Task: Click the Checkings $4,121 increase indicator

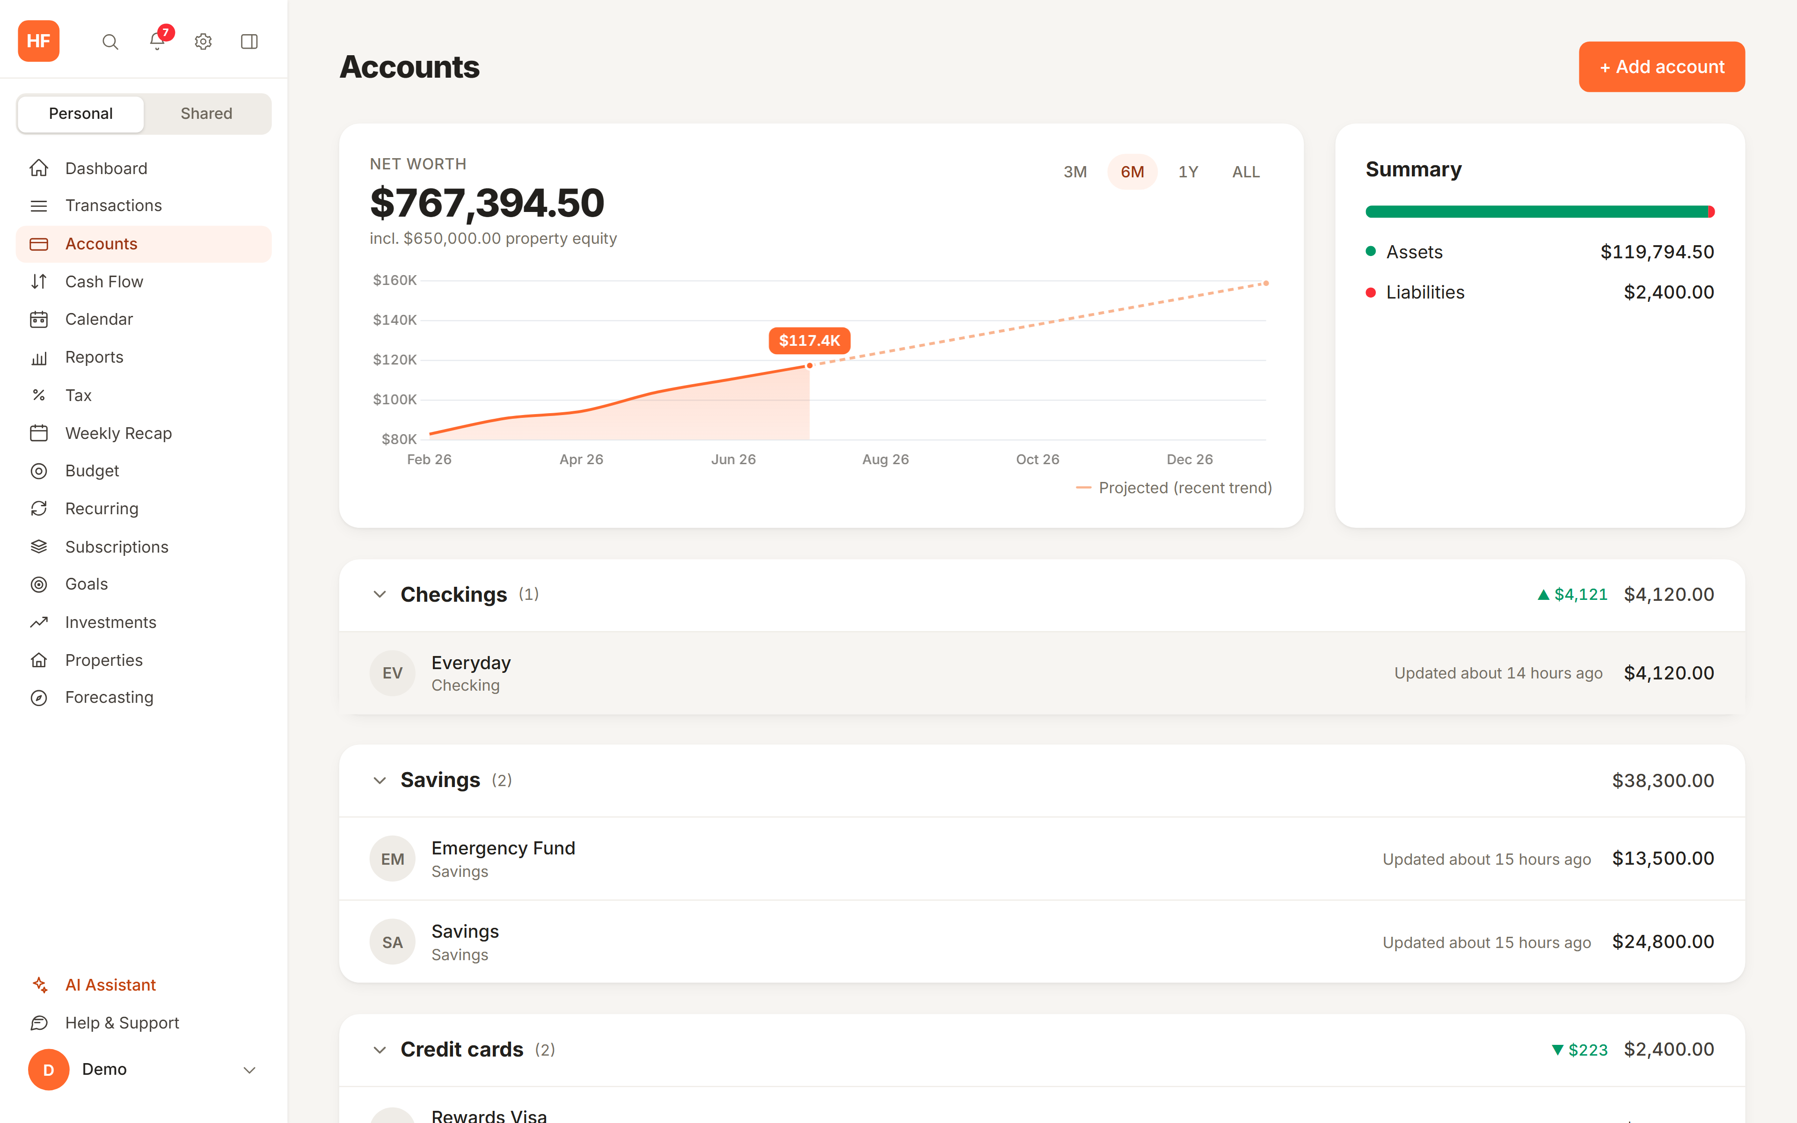Action: click(x=1572, y=594)
